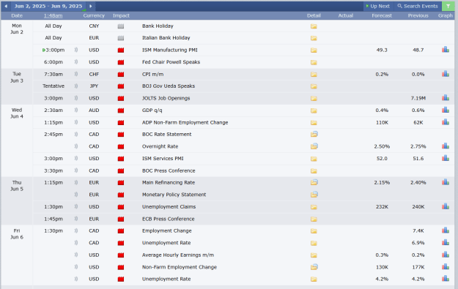458x289 pixels.
Task: Show graph for ISM Manufacturing PMI
Action: pyautogui.click(x=446, y=50)
